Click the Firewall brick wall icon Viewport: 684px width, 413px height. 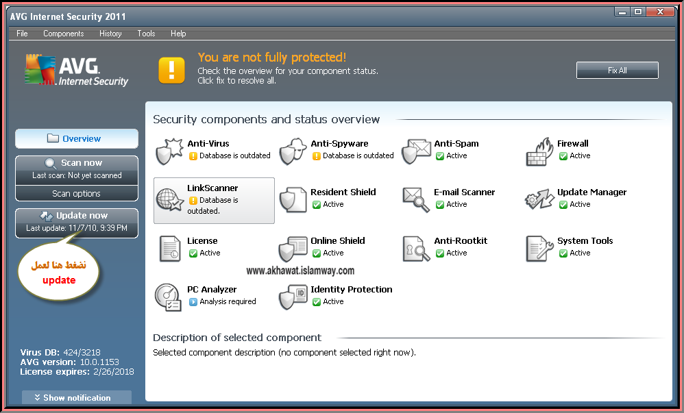(x=539, y=151)
